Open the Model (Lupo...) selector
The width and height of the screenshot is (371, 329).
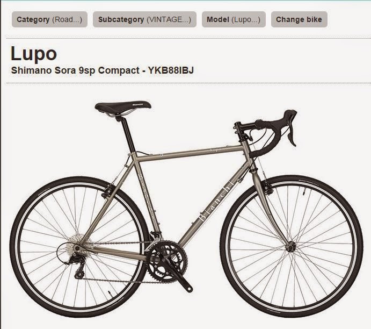[x=234, y=19]
